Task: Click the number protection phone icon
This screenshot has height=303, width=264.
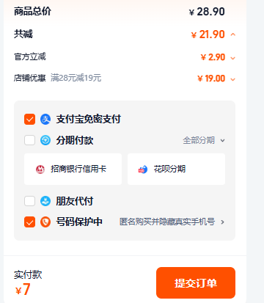Action: tap(45, 222)
